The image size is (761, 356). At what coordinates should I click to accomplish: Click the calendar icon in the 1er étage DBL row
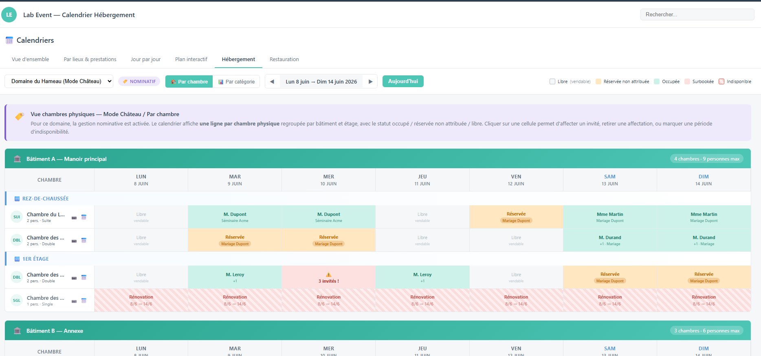pos(84,277)
